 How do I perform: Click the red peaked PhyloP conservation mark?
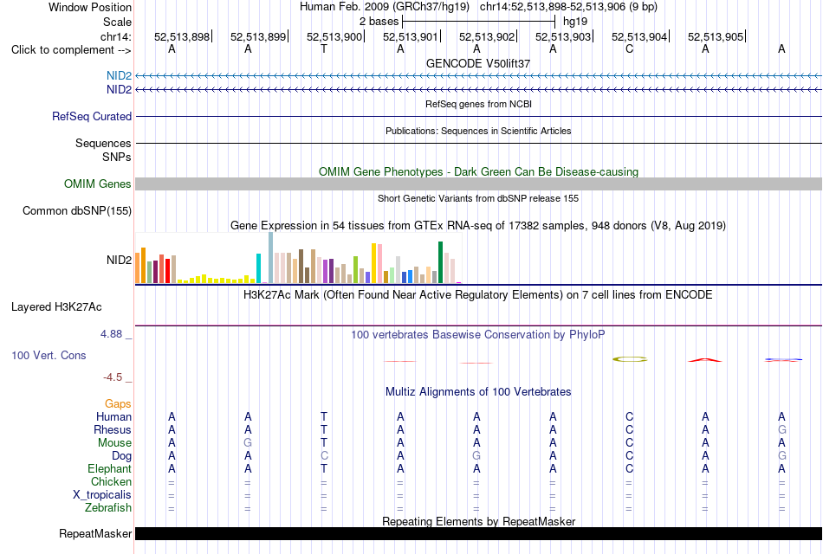click(705, 360)
